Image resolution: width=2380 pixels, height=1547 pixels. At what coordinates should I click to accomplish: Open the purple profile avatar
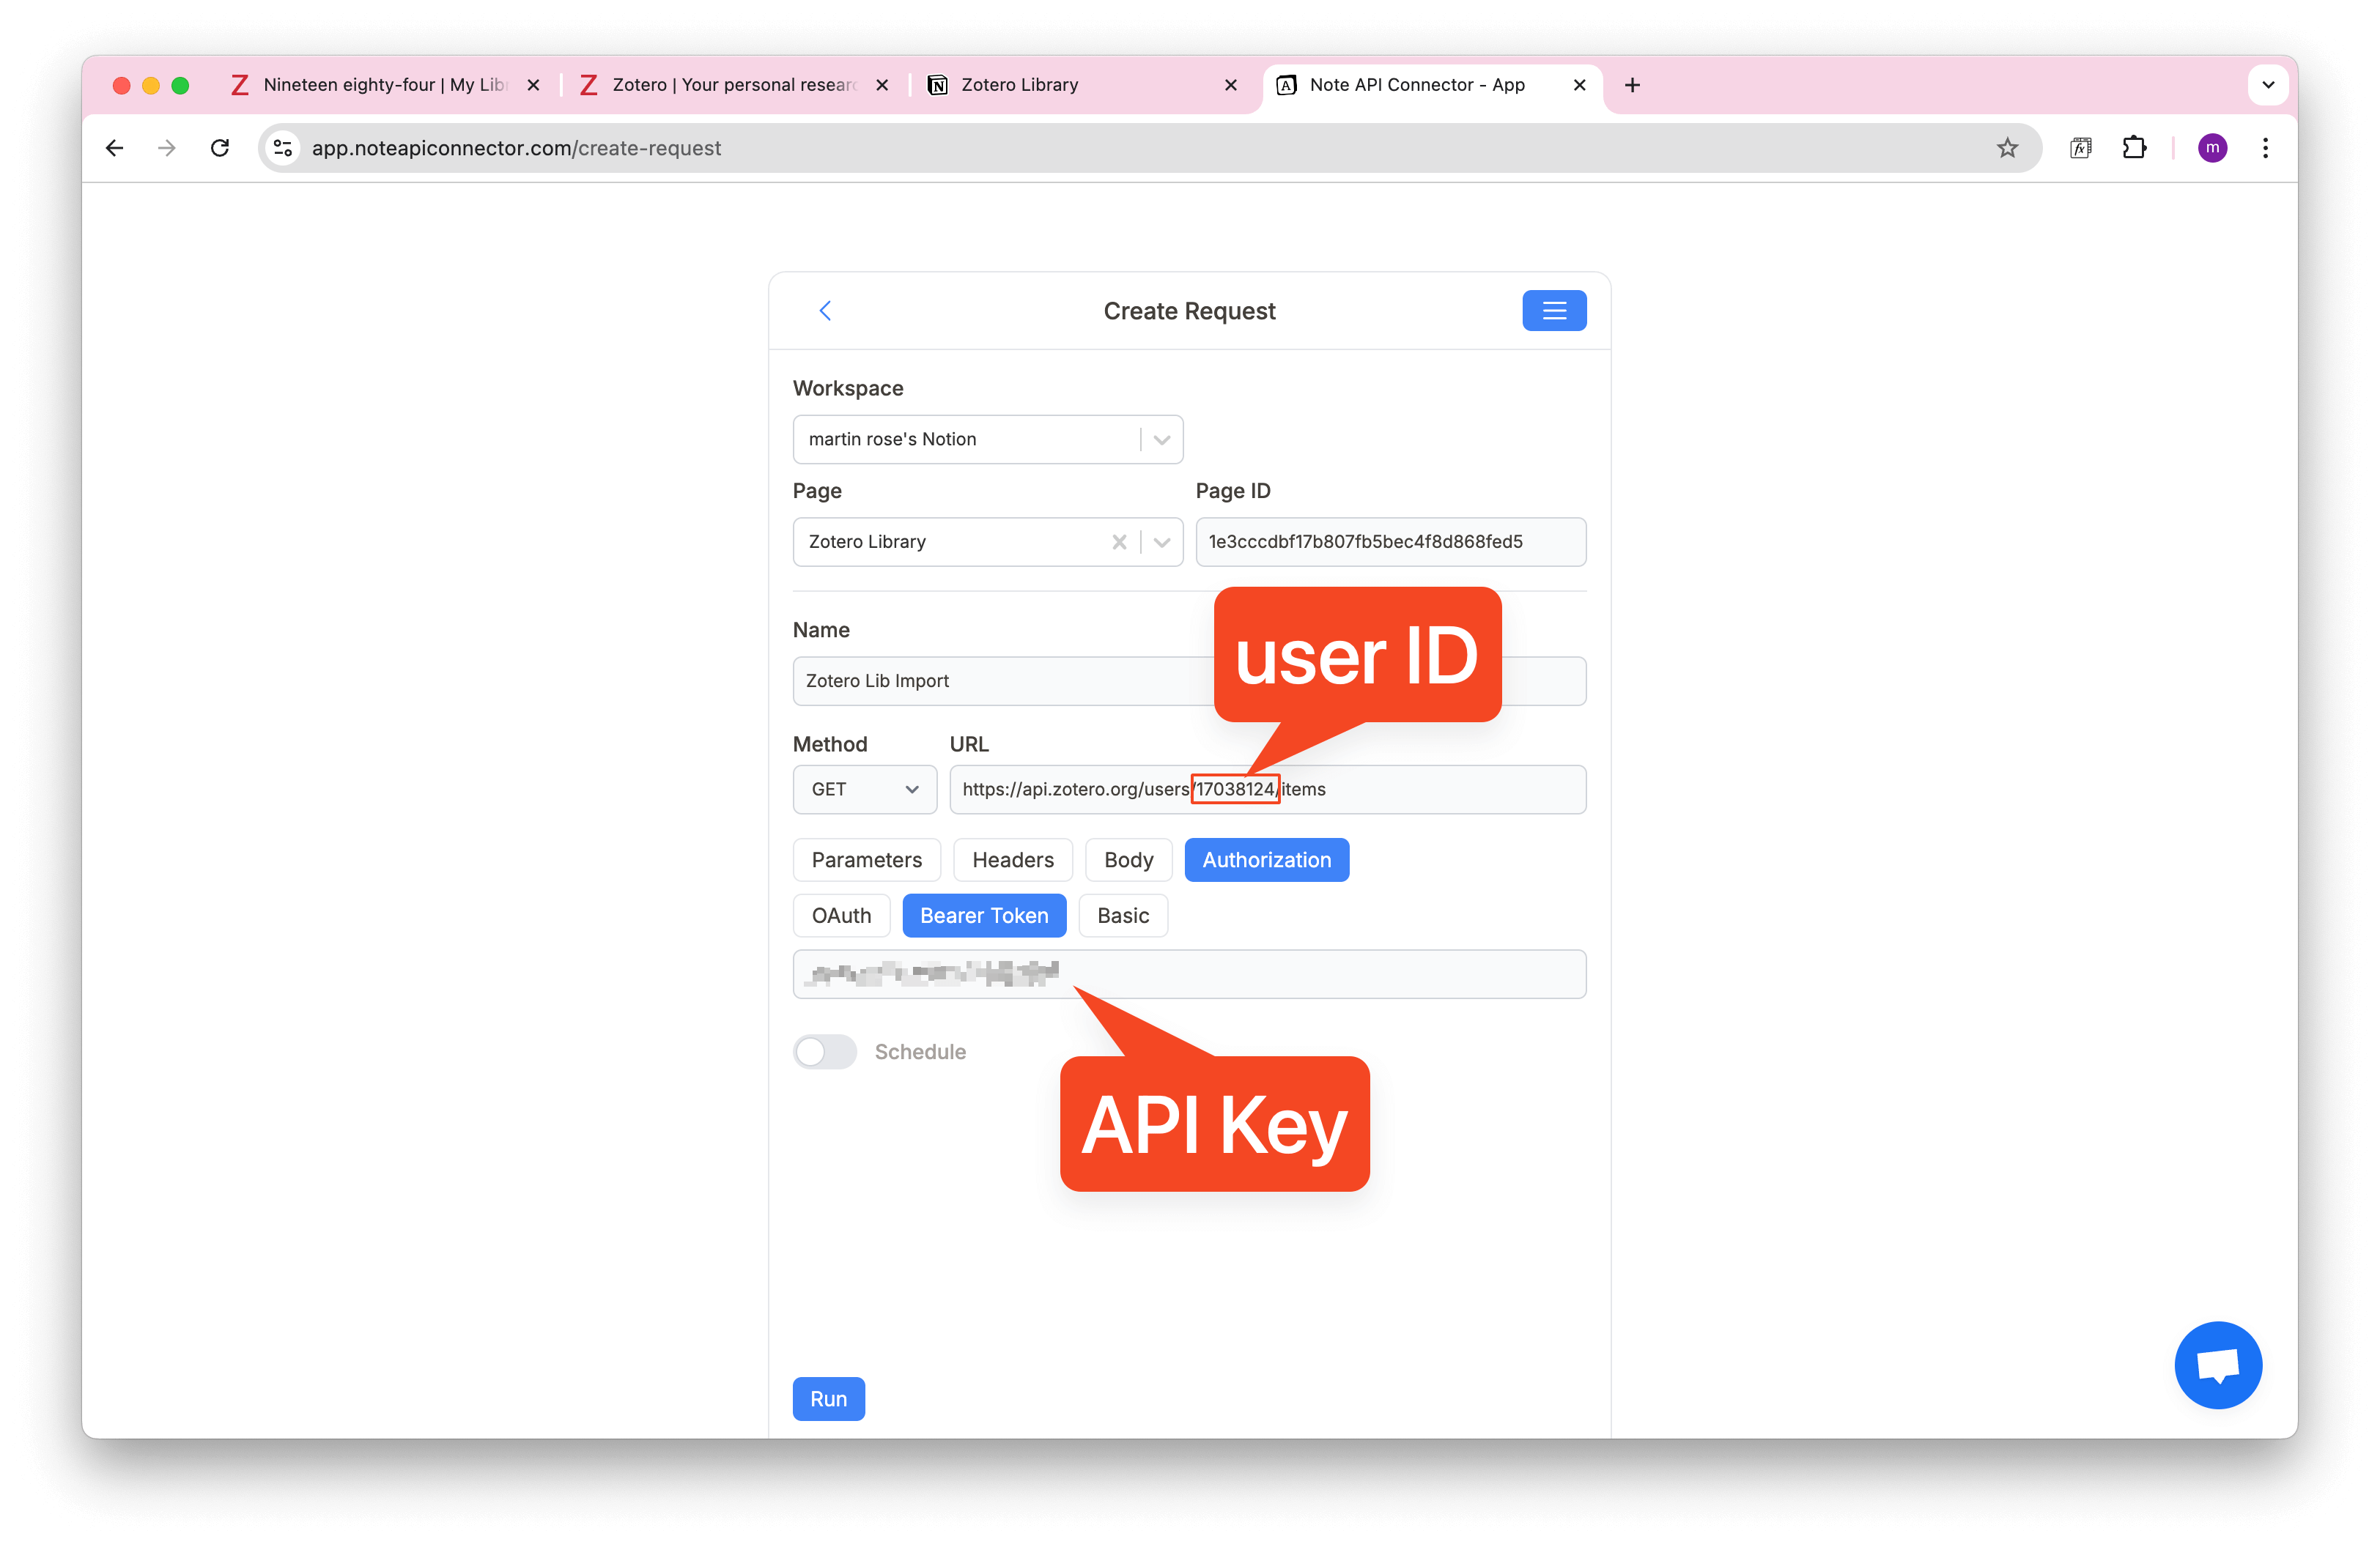pos(2212,148)
